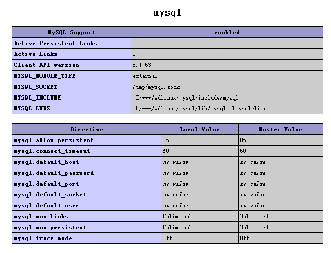Select the mysql.allow_persistent directive
Image resolution: width=331 pixels, height=253 pixels.
click(x=54, y=140)
